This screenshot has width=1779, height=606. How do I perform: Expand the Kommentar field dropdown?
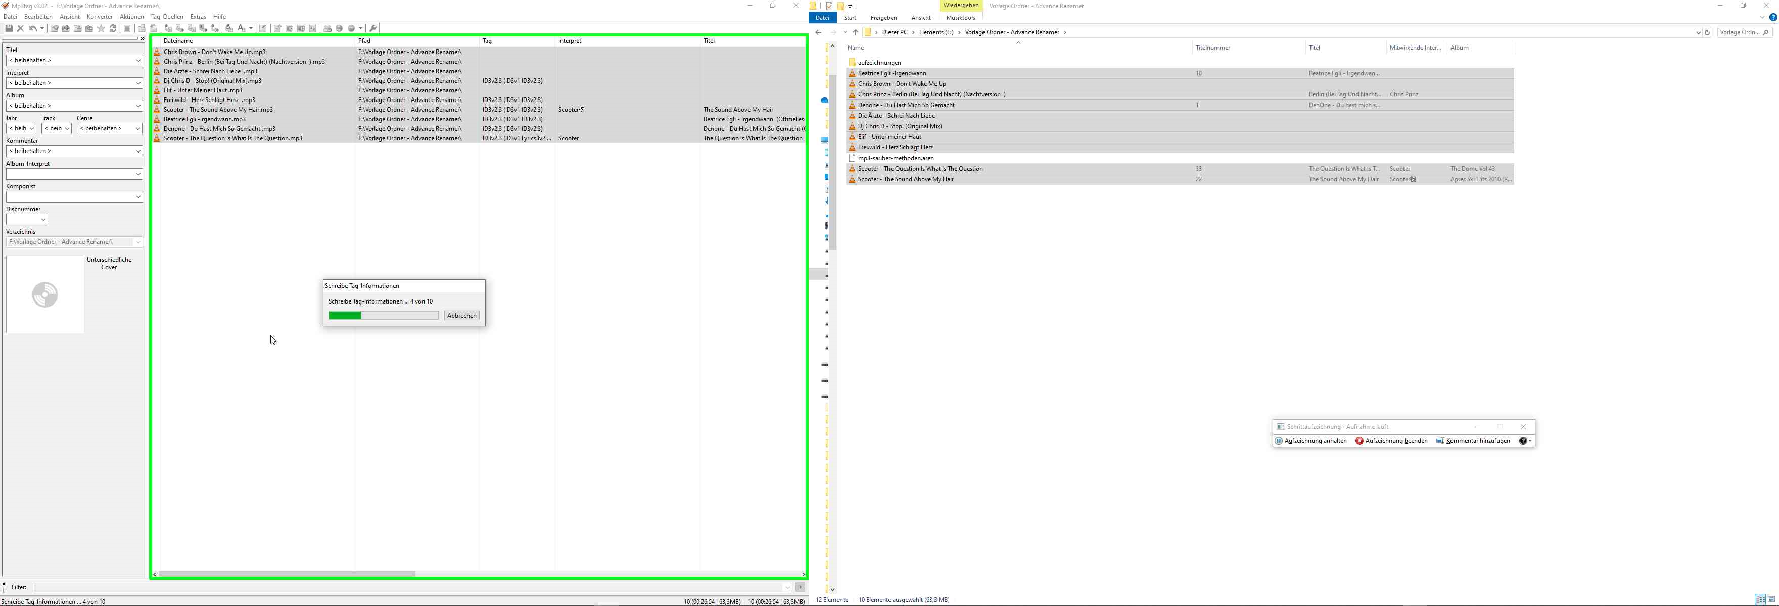point(138,151)
